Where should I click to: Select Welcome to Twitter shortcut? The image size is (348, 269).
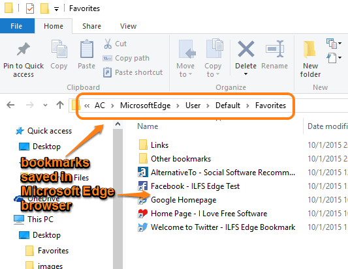[216, 227]
